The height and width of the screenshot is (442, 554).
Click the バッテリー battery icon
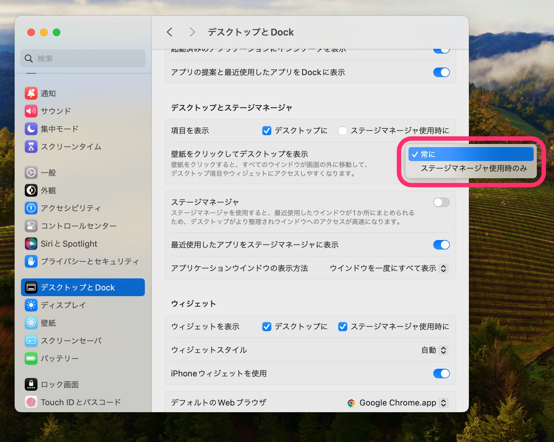(x=31, y=358)
